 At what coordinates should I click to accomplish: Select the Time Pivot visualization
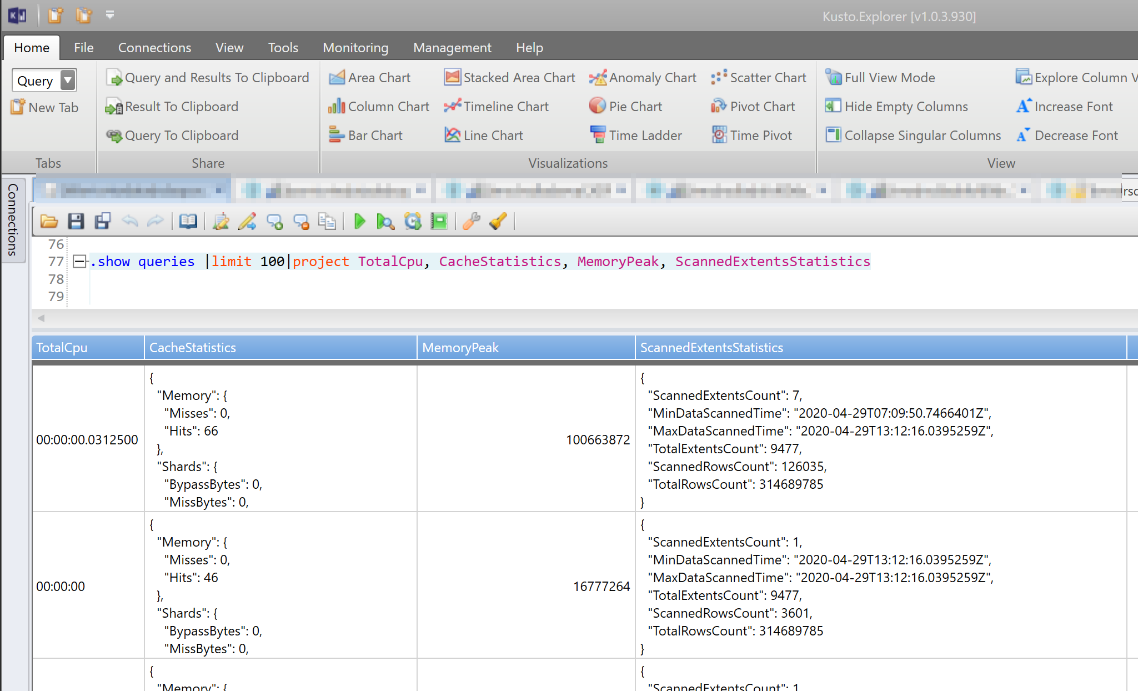[751, 136]
